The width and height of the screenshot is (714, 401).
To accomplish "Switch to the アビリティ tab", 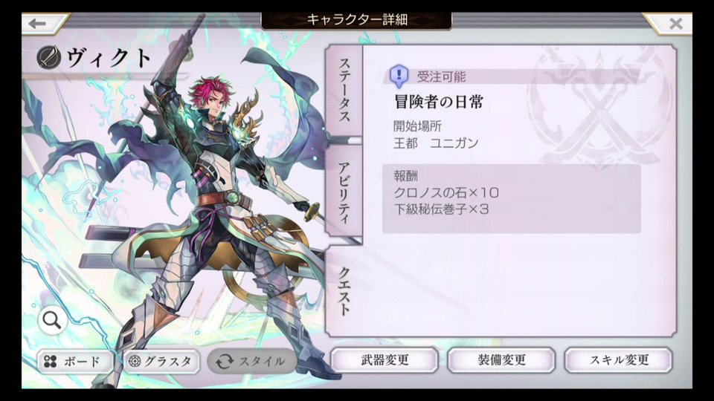I will point(344,191).
